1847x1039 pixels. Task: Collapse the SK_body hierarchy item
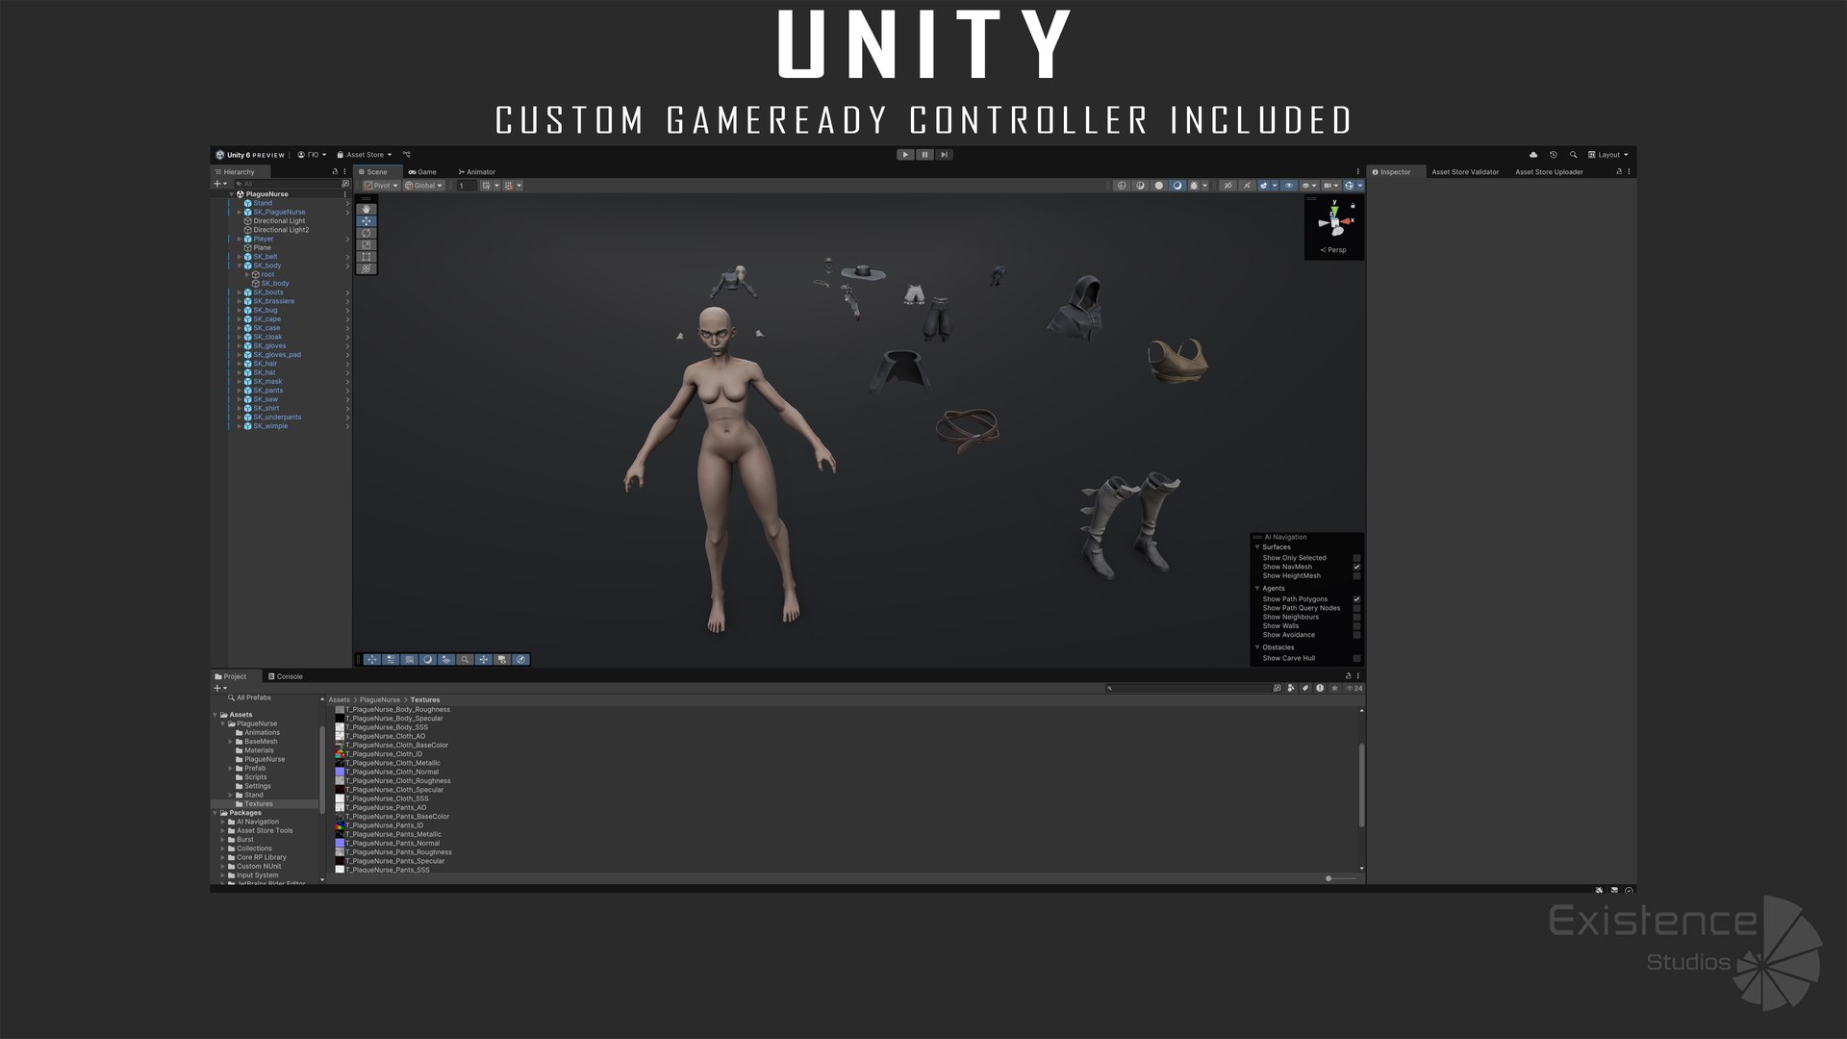(x=240, y=266)
